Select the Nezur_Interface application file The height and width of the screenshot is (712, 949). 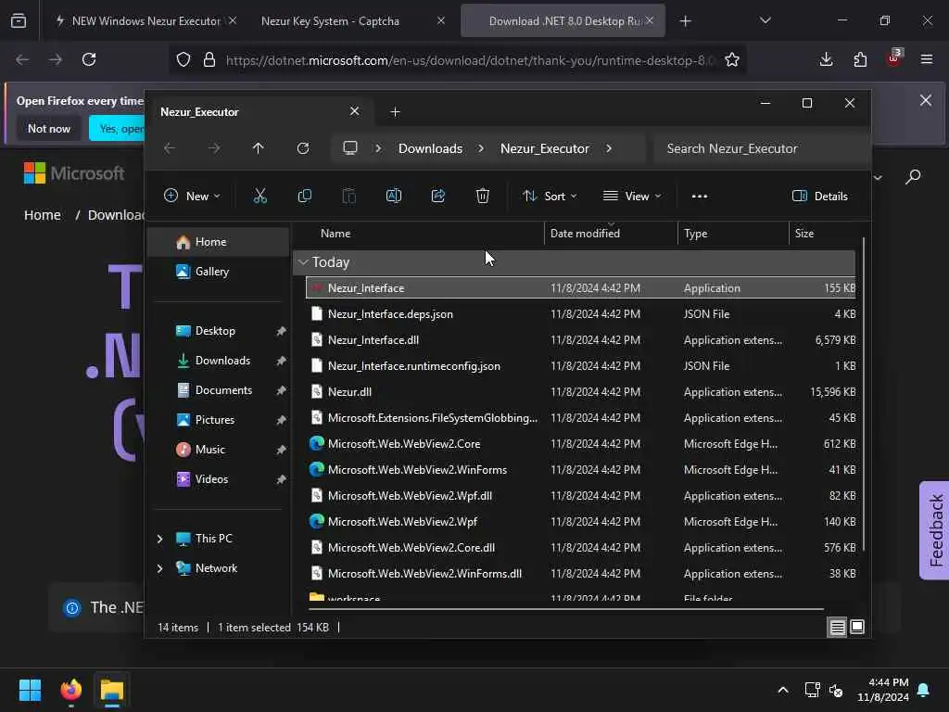coord(581,288)
